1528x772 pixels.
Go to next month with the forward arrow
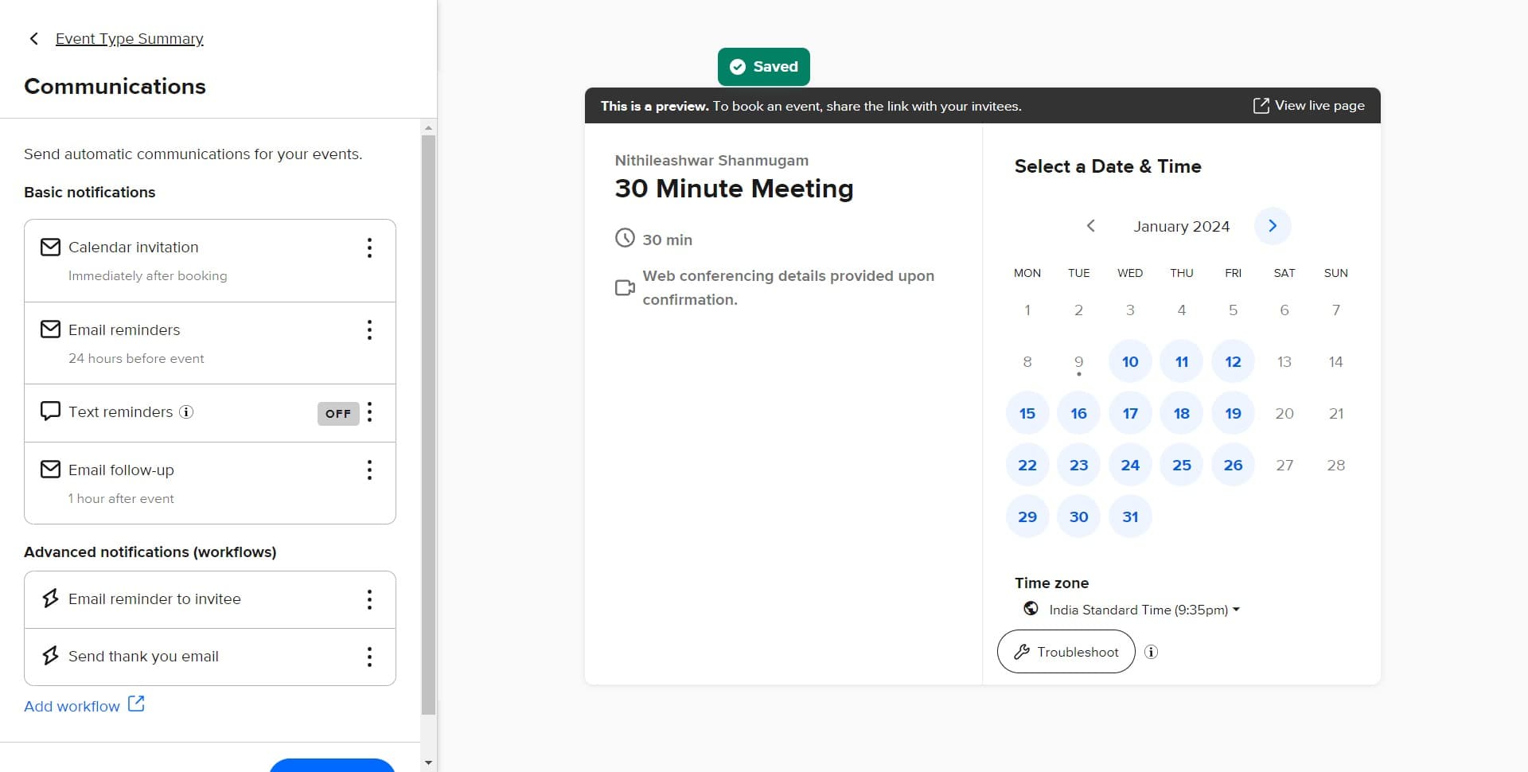coord(1272,226)
